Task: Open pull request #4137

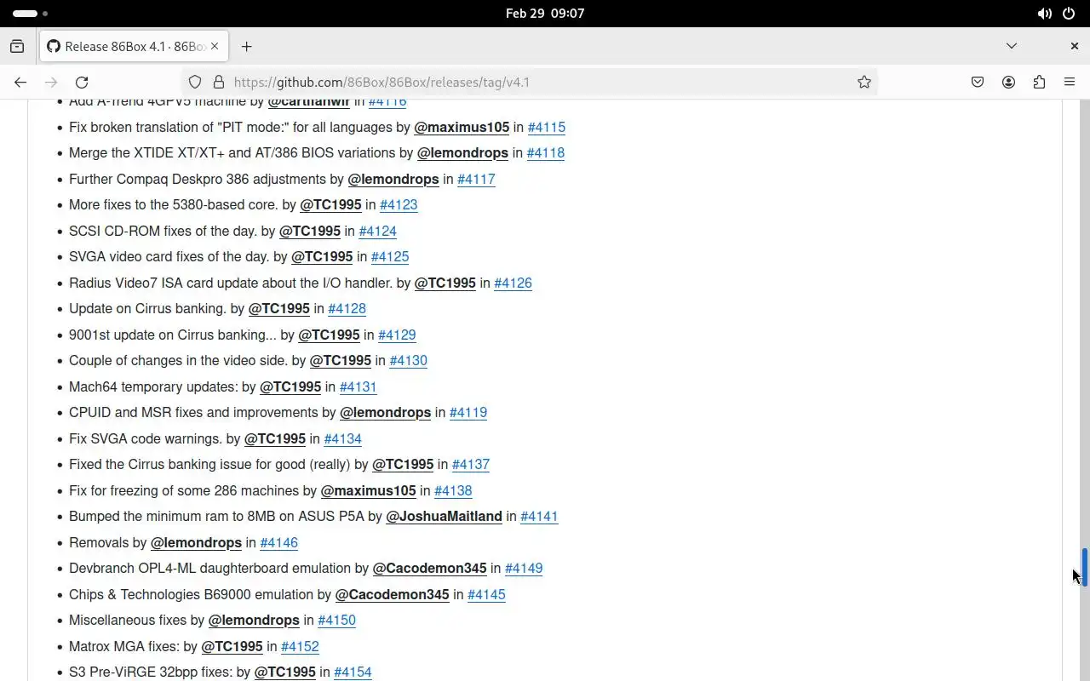Action: coord(471,465)
